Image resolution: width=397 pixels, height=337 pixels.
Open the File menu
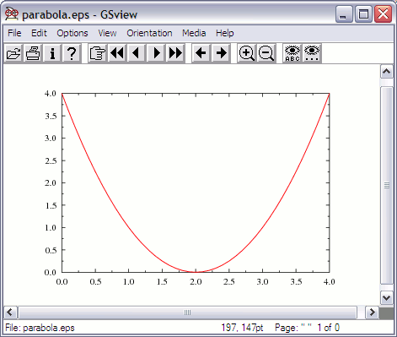tap(14, 33)
